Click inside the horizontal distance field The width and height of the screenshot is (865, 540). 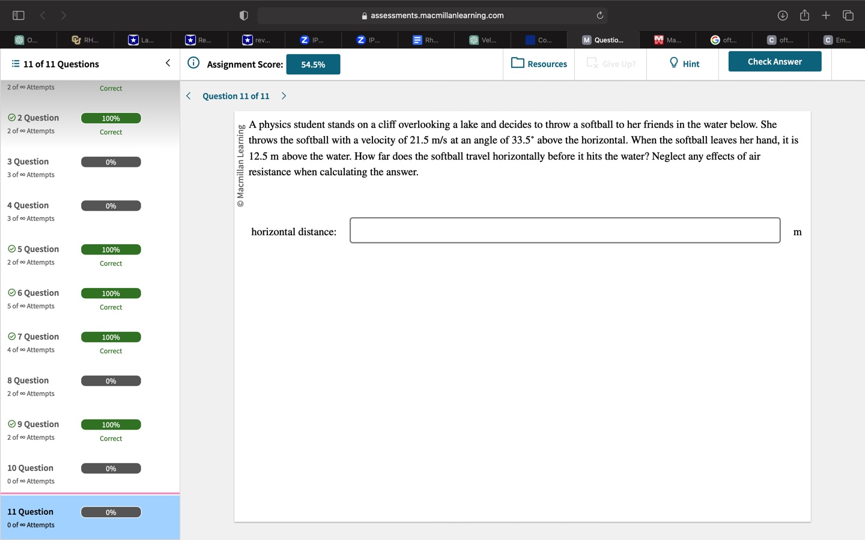(564, 230)
